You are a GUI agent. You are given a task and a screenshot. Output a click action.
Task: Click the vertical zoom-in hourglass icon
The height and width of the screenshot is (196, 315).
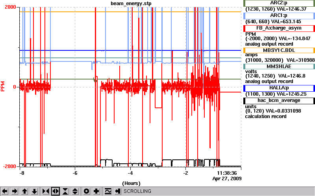pos(65,191)
